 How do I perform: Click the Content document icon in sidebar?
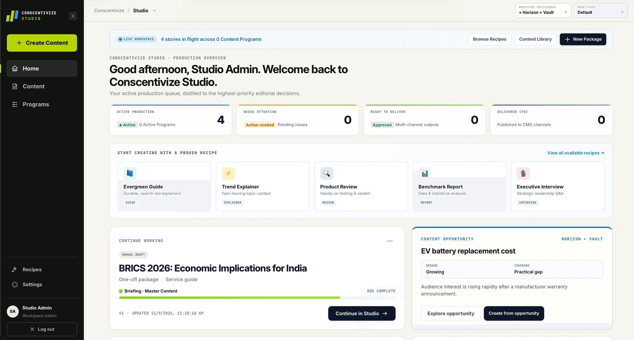(15, 86)
